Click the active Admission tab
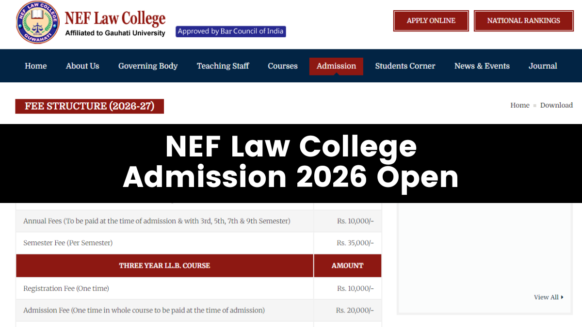The width and height of the screenshot is (582, 327). click(336, 66)
